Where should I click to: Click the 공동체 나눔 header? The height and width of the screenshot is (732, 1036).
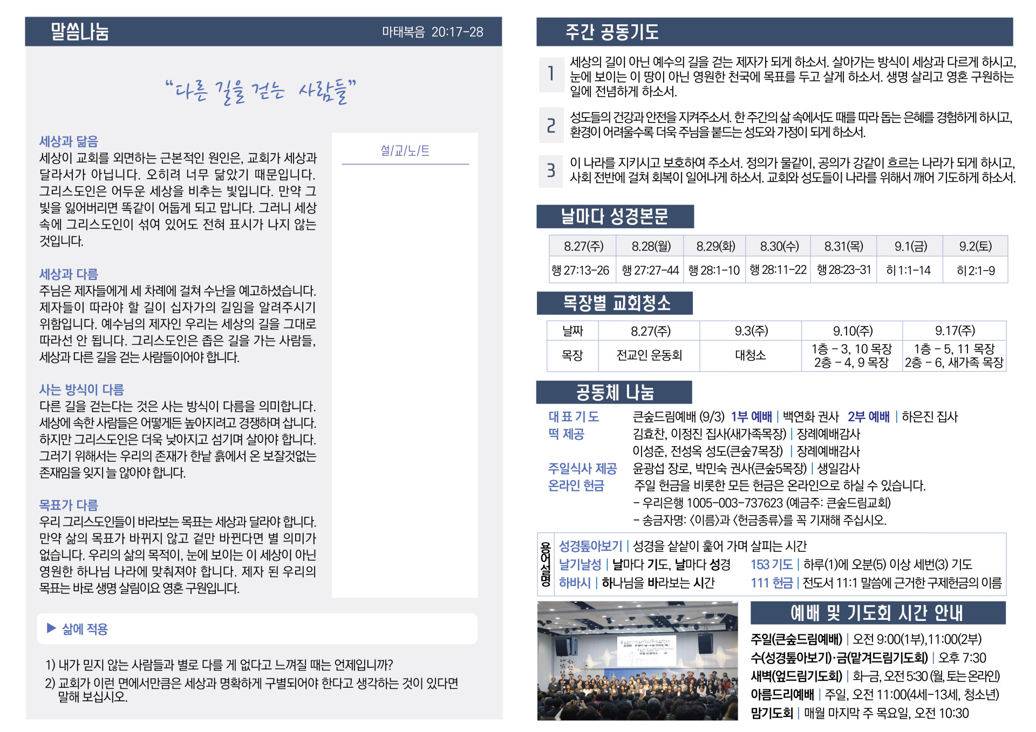[614, 392]
